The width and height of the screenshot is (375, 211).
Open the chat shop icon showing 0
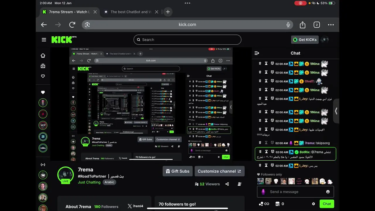[278, 204]
